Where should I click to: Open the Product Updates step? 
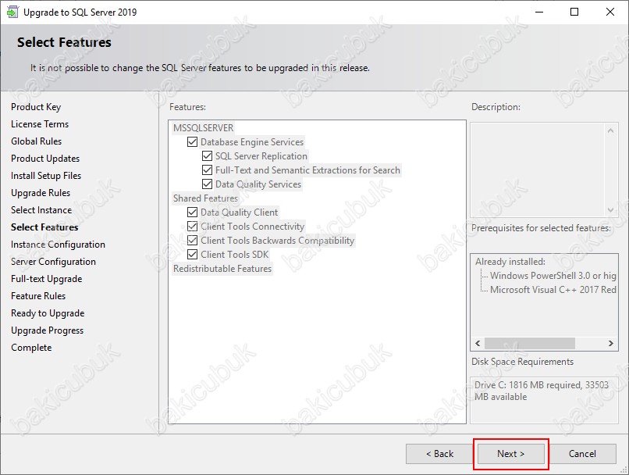pyautogui.click(x=45, y=159)
